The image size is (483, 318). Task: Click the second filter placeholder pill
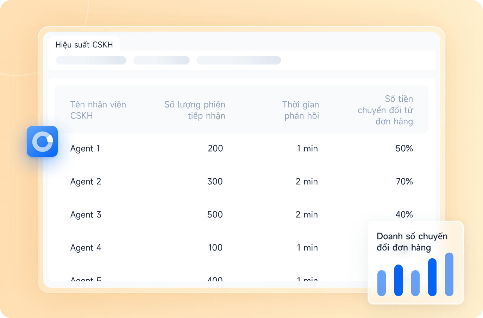tap(161, 60)
